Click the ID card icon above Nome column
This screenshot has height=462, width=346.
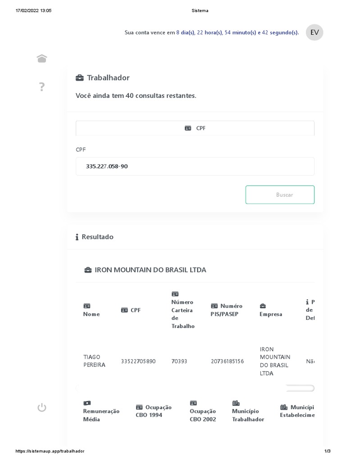click(86, 306)
